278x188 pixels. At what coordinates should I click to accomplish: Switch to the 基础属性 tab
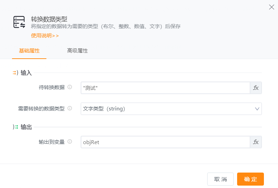[x=29, y=51]
